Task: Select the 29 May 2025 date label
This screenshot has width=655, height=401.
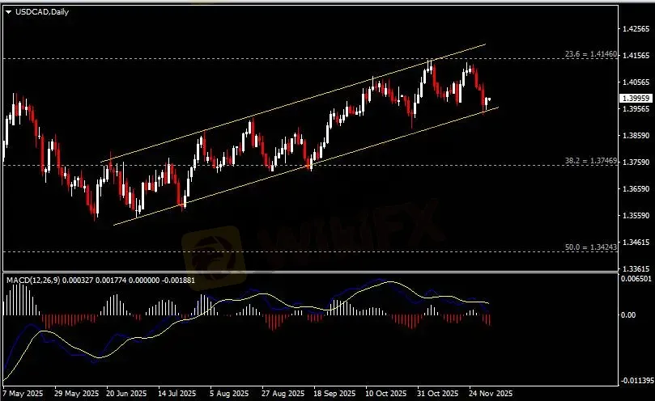Action: 76,394
